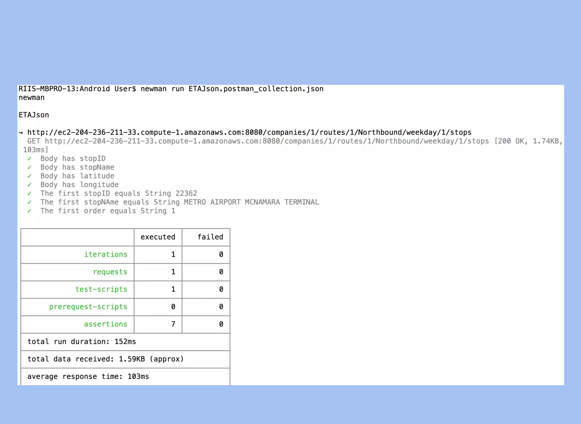Select the iterations row label

[x=106, y=255]
